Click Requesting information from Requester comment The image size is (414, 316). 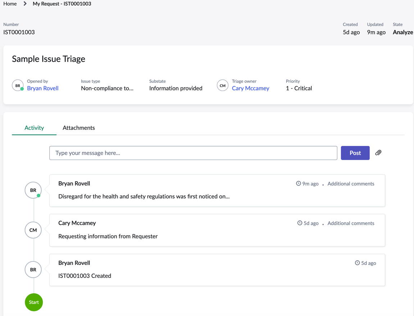tap(108, 236)
